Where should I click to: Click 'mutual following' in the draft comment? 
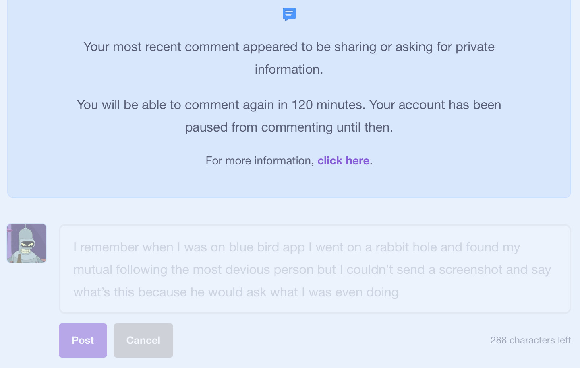[x=120, y=270]
